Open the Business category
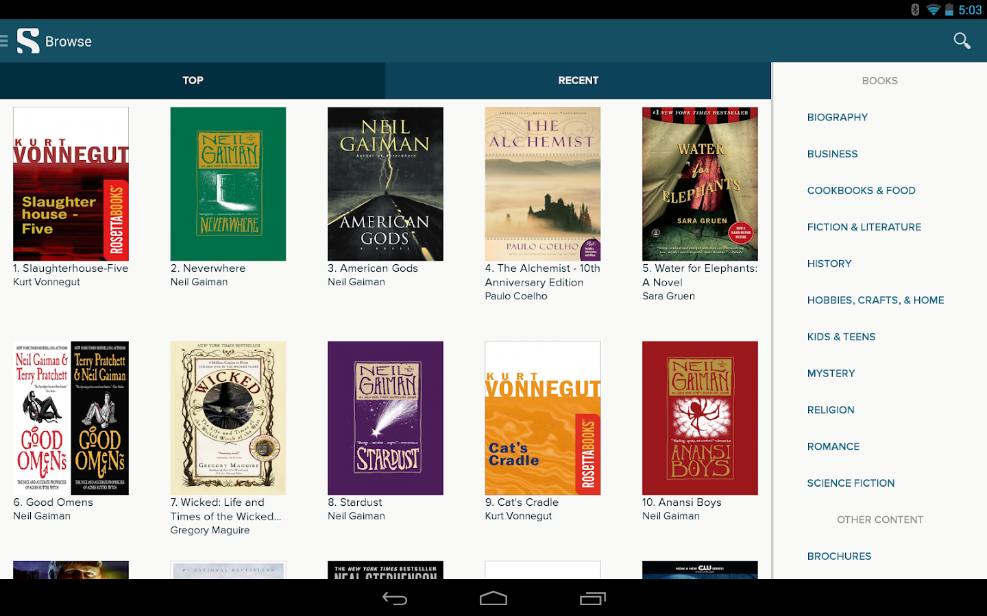The height and width of the screenshot is (616, 987). [x=833, y=154]
